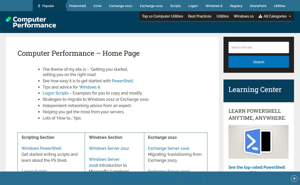Open Top 10 Computer Utilities menu
This screenshot has height=185, width=300.
tap(162, 16)
